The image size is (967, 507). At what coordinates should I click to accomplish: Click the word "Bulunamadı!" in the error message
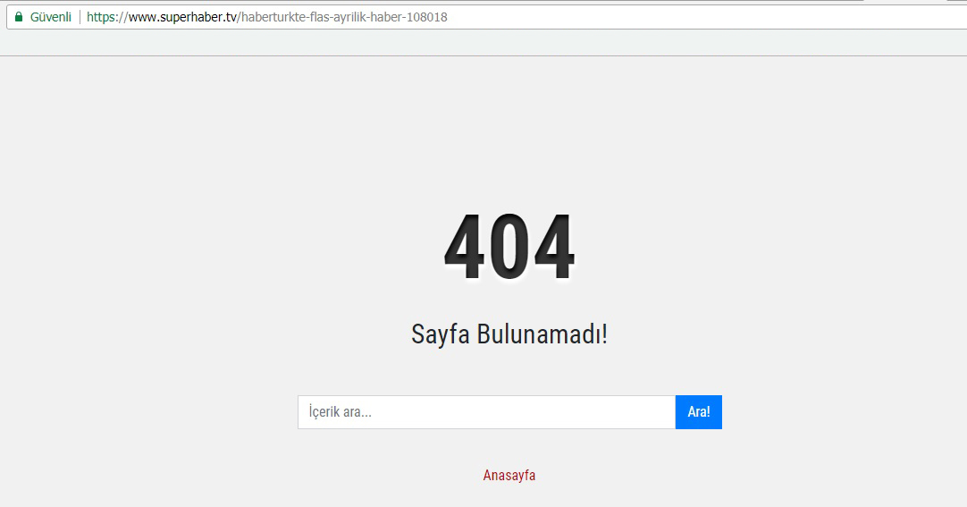tap(542, 334)
